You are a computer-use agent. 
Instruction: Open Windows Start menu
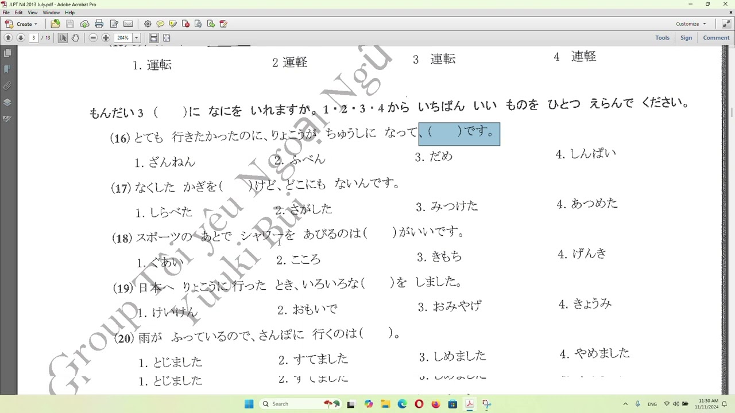tap(249, 404)
